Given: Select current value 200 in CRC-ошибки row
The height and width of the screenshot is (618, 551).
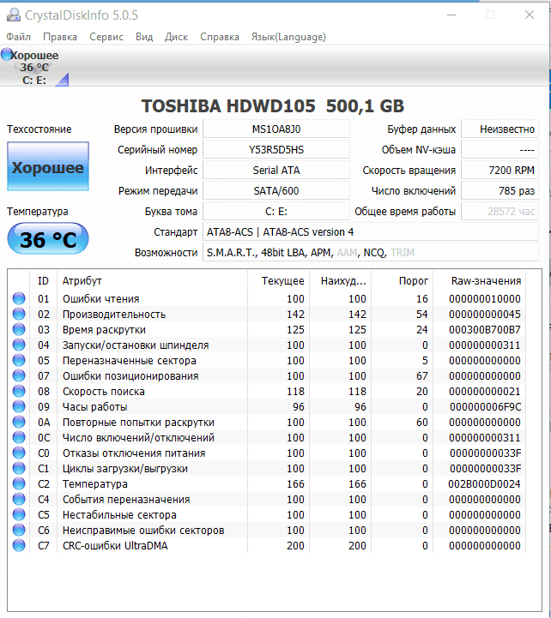Looking at the screenshot, I should 295,546.
